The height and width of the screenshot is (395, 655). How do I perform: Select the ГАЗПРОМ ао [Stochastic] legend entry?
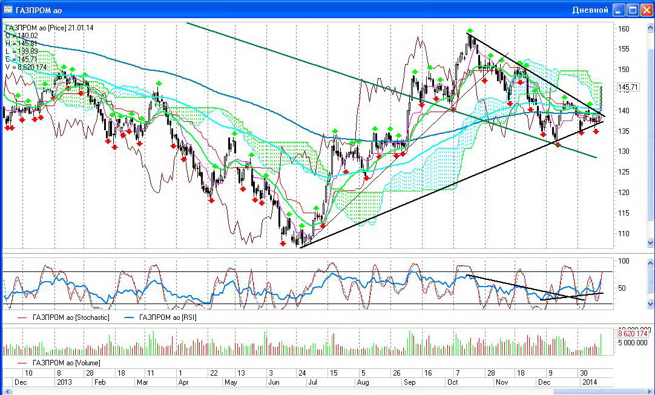(63, 317)
